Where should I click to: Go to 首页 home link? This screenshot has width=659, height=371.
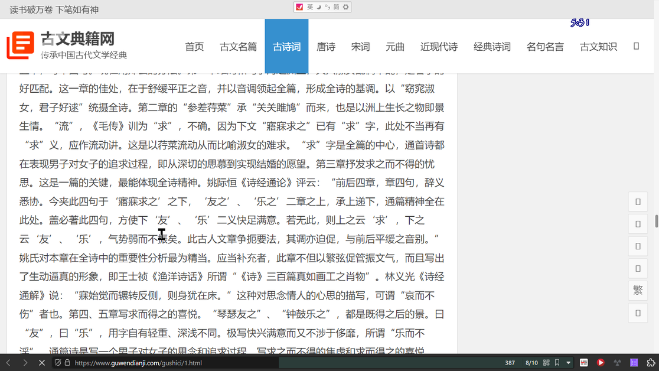(194, 47)
